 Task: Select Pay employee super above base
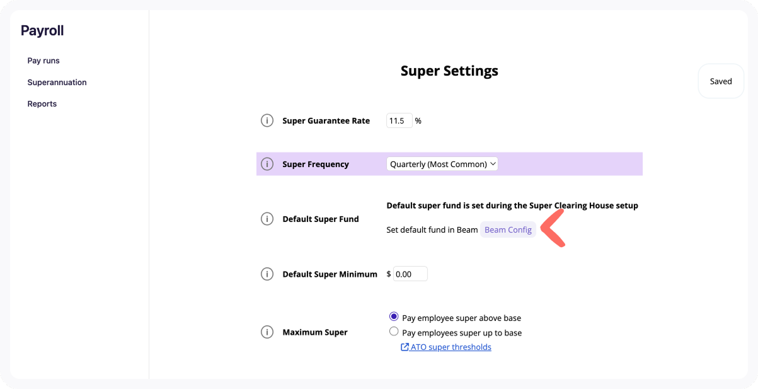pos(394,316)
